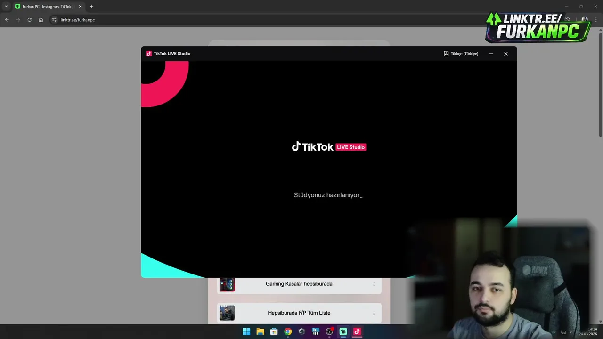Open 'Hepsiburada F/P Tüm Liste' link
Viewport: 603px width, 339px height.
(x=299, y=313)
